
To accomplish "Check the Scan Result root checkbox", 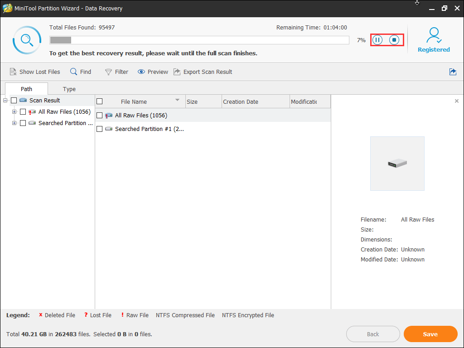I will pyautogui.click(x=14, y=101).
